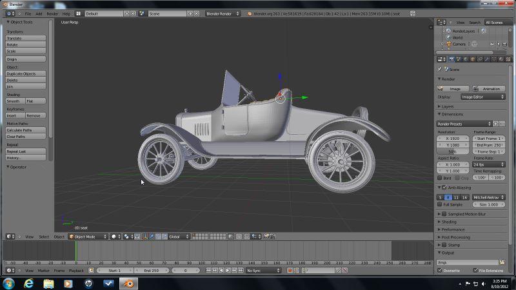Click the Blender icon in Windows taskbar
Screen dimensions: 516x290
(x=128, y=284)
